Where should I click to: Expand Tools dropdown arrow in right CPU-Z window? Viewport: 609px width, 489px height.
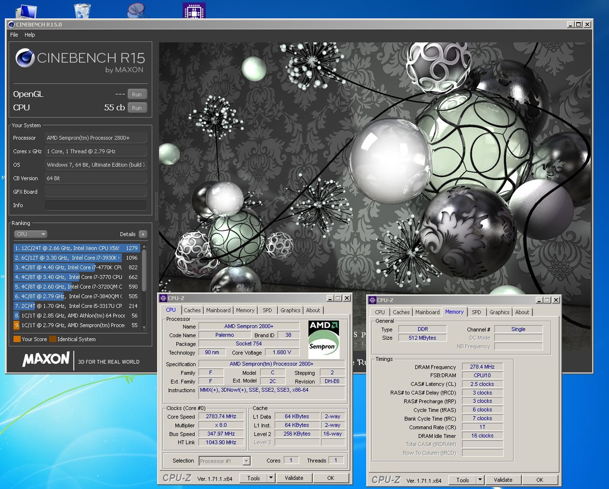click(x=480, y=480)
